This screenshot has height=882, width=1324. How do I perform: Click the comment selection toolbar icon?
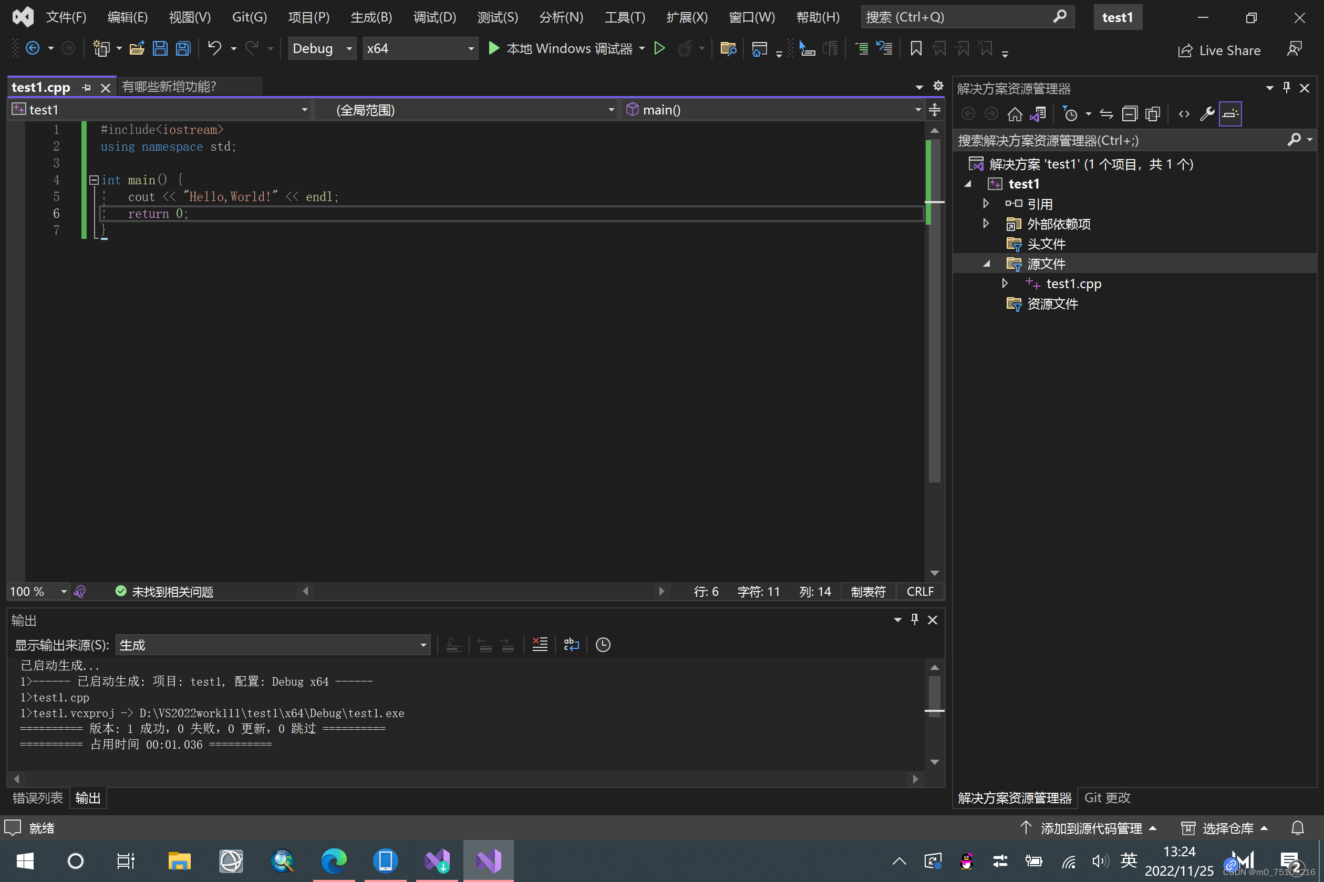[861, 49]
